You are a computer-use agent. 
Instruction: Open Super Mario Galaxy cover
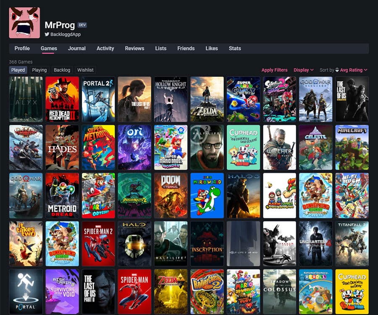coord(243,99)
